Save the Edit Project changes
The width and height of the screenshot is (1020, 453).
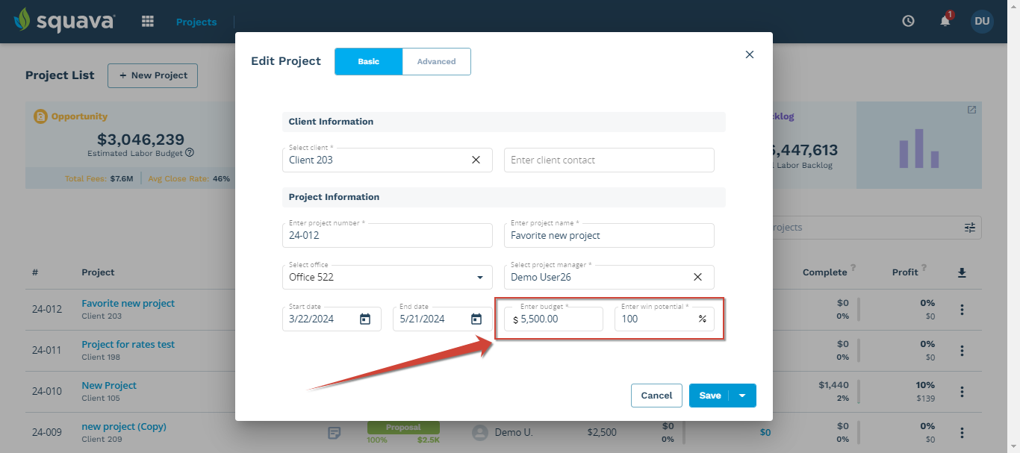tap(710, 396)
